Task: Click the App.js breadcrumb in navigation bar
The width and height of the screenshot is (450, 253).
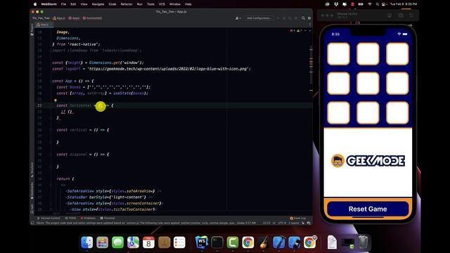Action: (x=59, y=18)
